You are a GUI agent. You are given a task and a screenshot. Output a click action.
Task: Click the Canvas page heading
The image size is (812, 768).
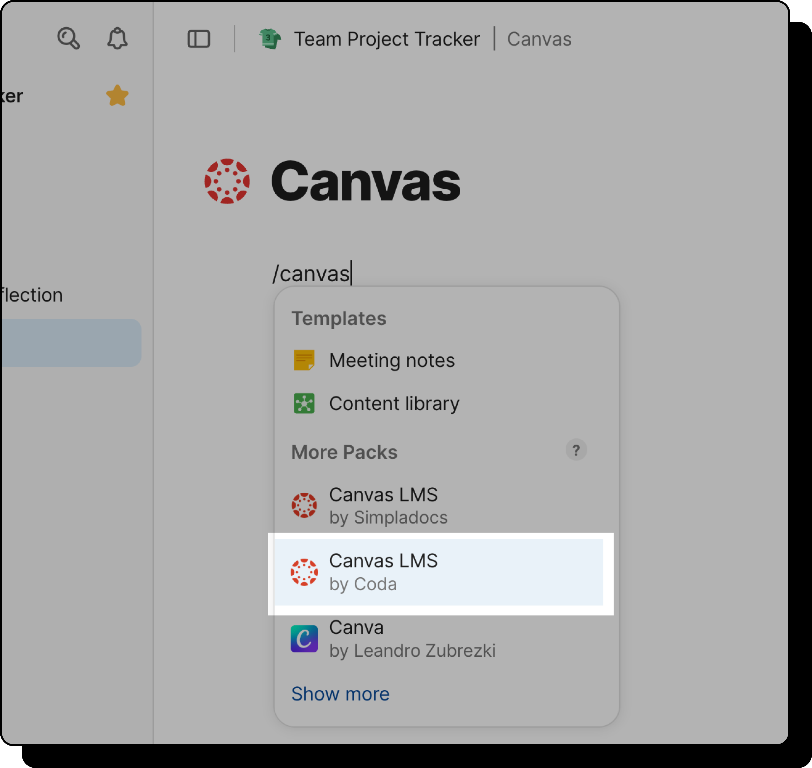365,181
